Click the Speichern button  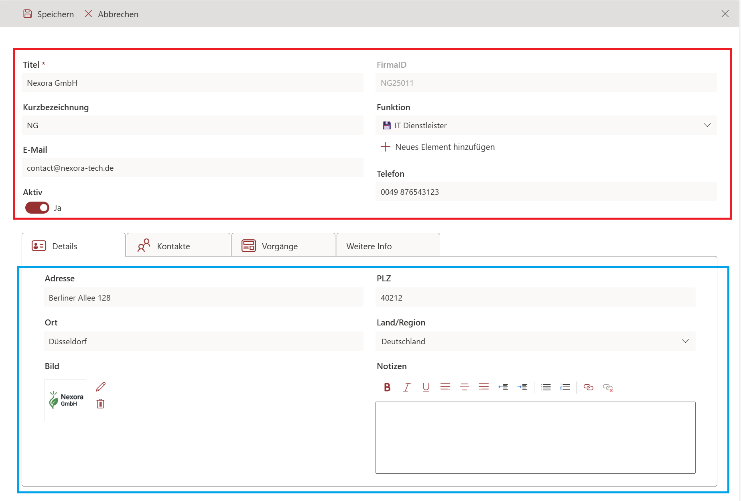pos(49,14)
